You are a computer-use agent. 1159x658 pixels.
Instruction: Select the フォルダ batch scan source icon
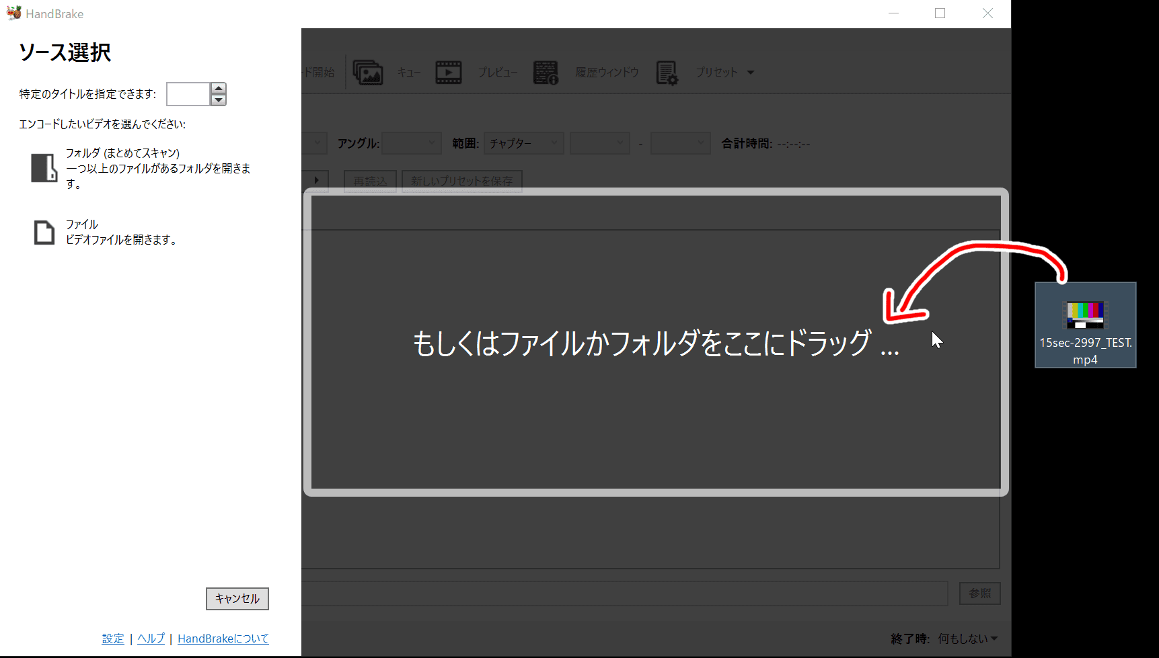pos(44,168)
